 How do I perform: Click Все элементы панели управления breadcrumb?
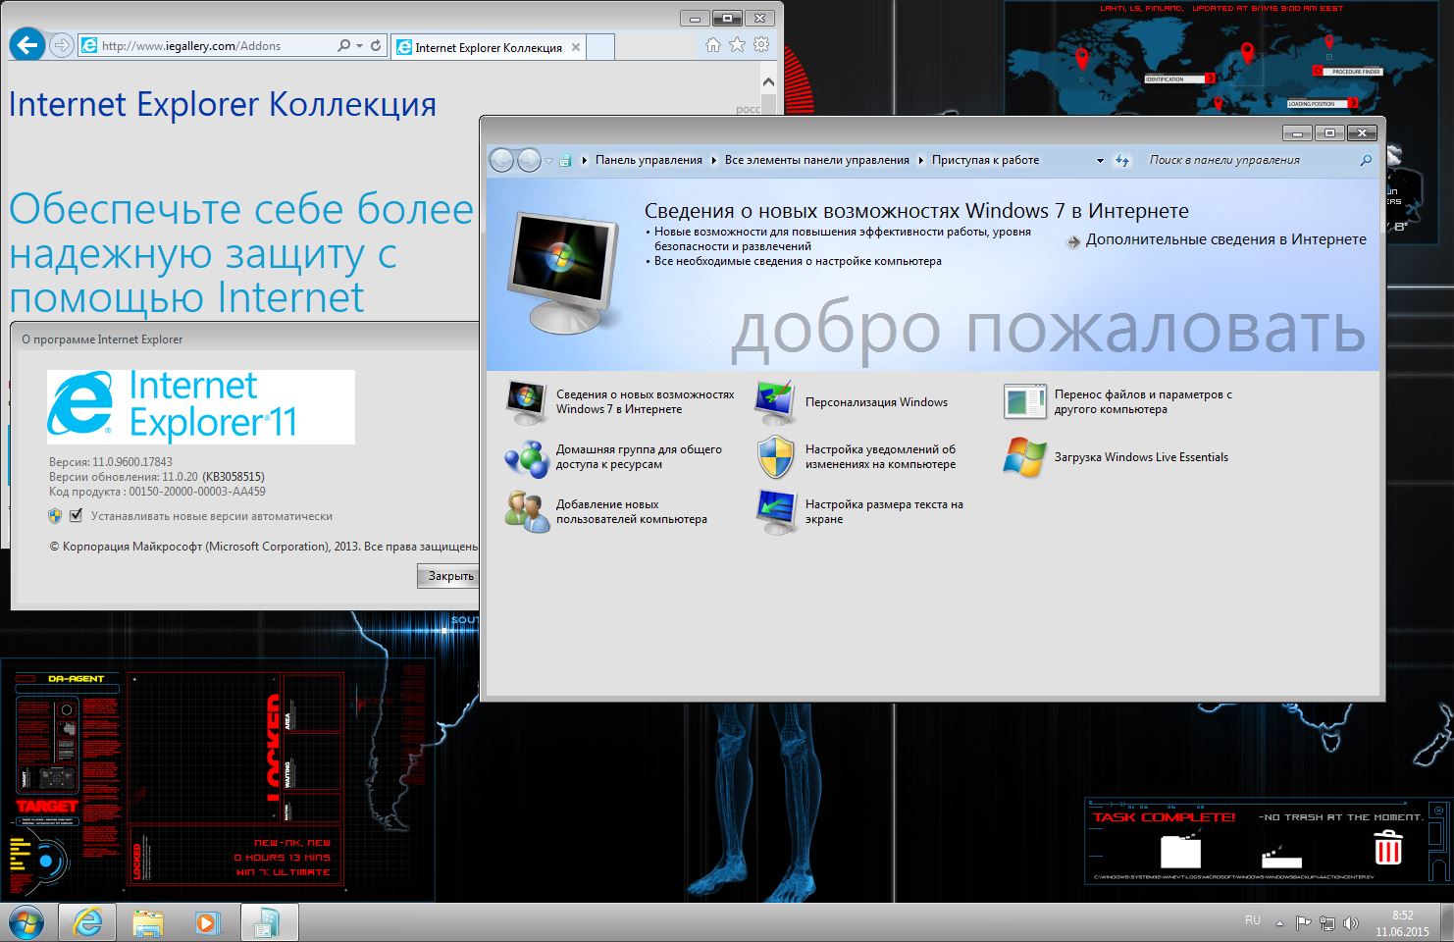[817, 160]
